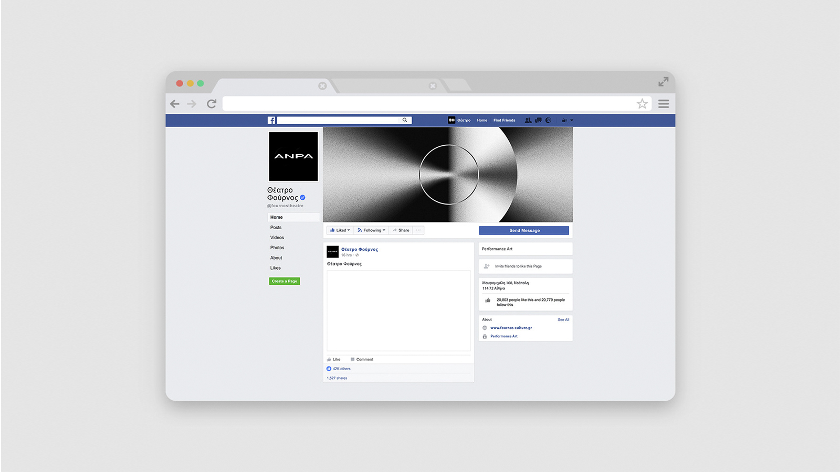Click the website globe icon in About
This screenshot has height=472, width=840.
(x=485, y=328)
